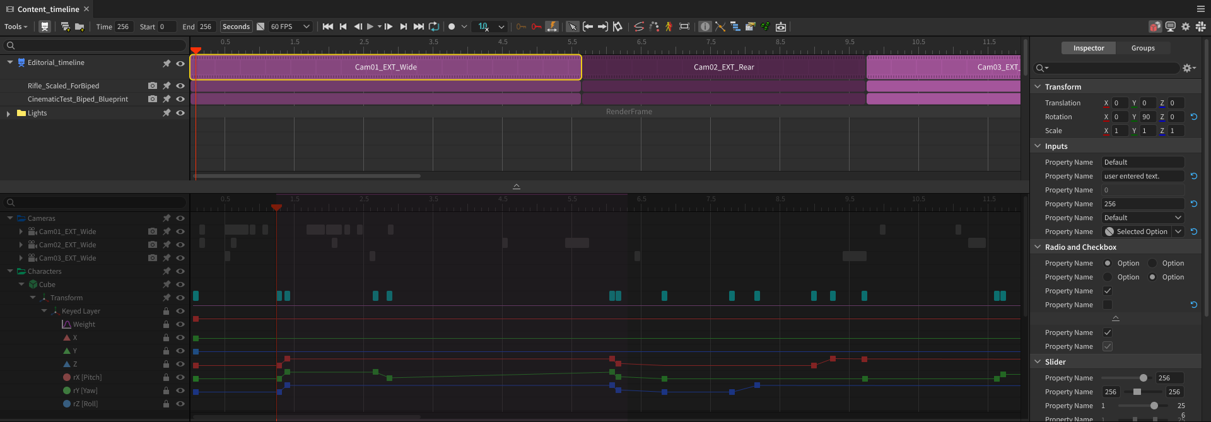This screenshot has height=422, width=1211.
Task: Switch to the Inspector tab
Action: click(x=1089, y=48)
